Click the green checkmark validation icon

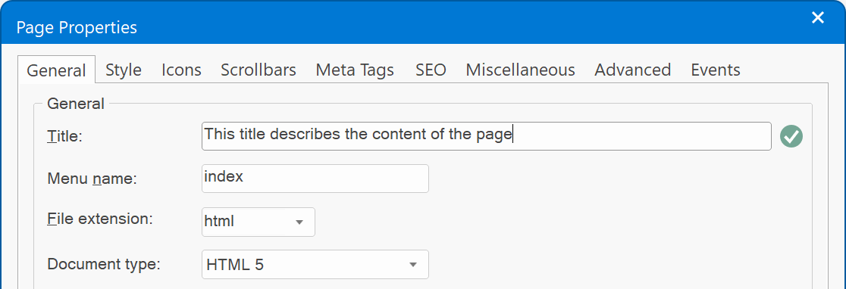[x=791, y=136]
